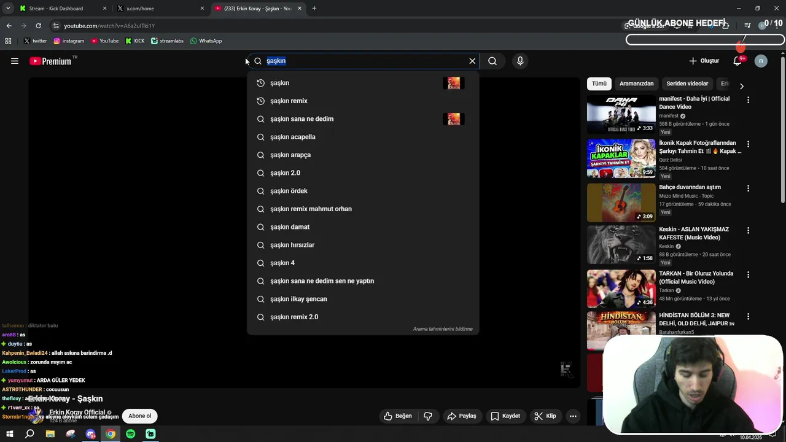Open Keskin ASLAN YAKIŞMAZ KAFESTE video title
This screenshot has height=442, width=786.
pos(694,233)
